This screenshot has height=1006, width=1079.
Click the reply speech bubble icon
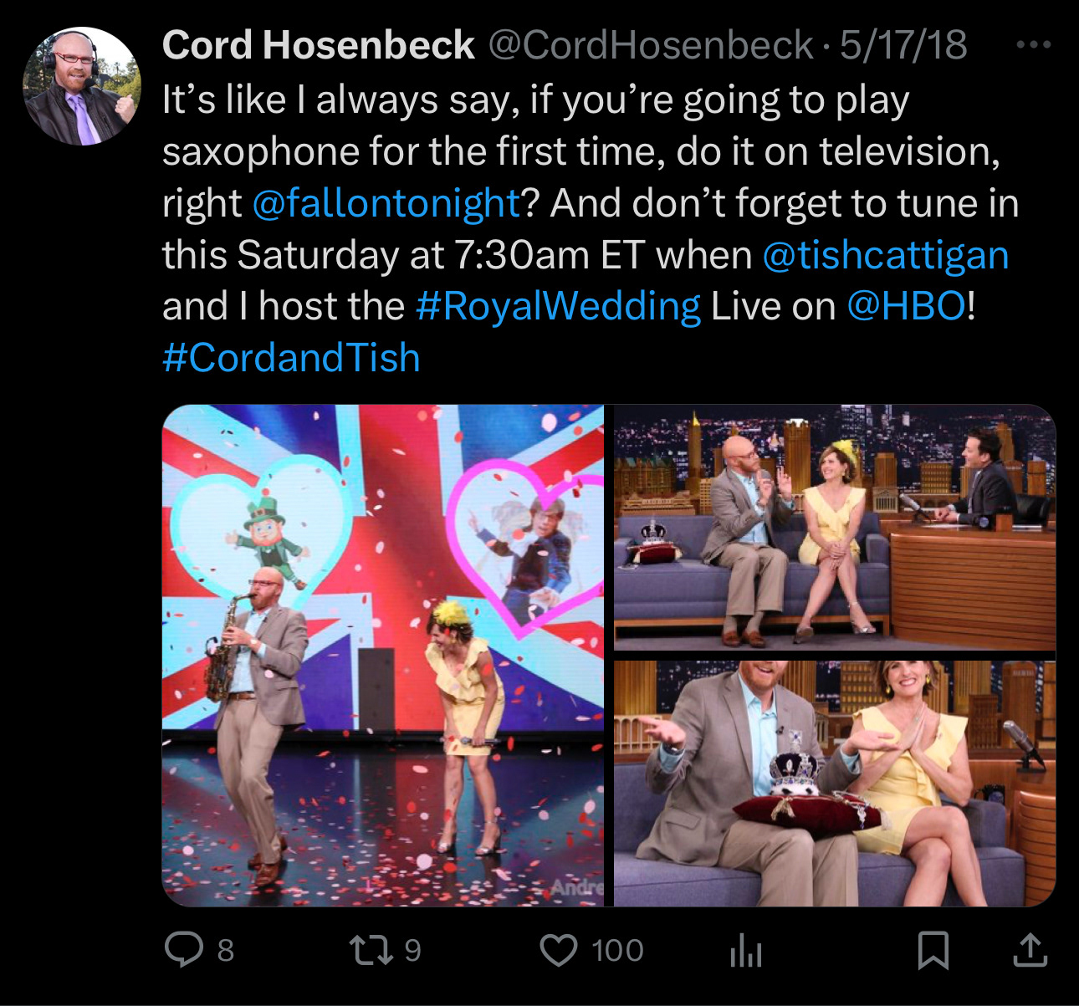click(180, 950)
